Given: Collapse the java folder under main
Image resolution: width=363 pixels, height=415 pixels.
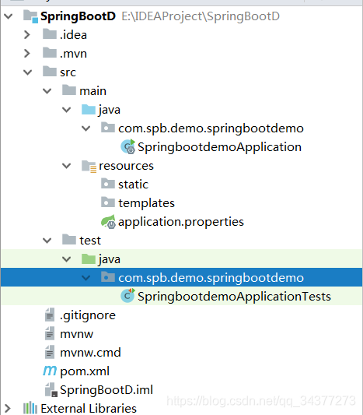Looking at the screenshot, I should (x=66, y=110).
